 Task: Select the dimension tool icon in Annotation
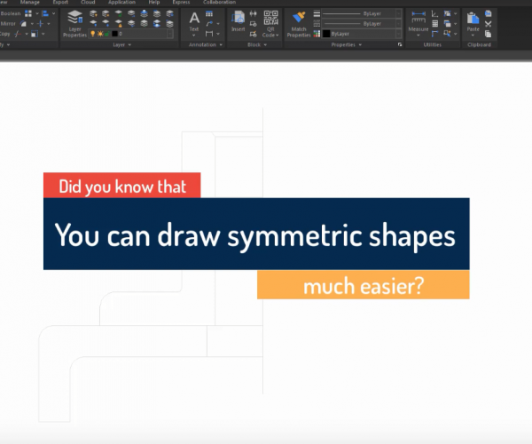[209, 34]
